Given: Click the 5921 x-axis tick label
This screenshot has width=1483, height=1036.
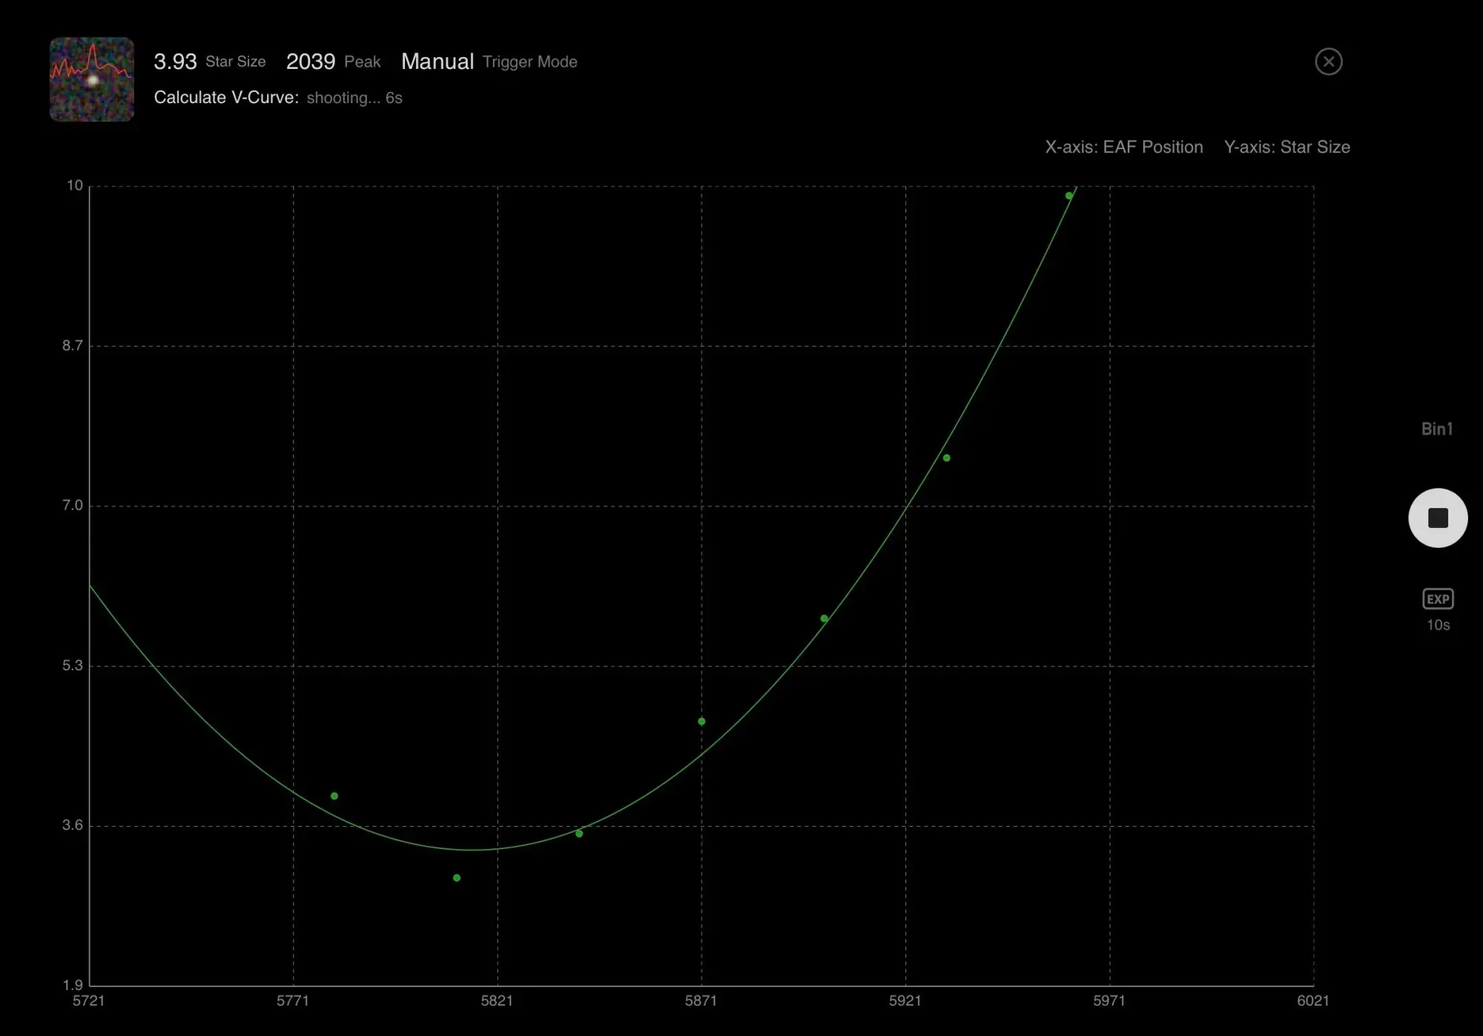Looking at the screenshot, I should (x=905, y=1000).
